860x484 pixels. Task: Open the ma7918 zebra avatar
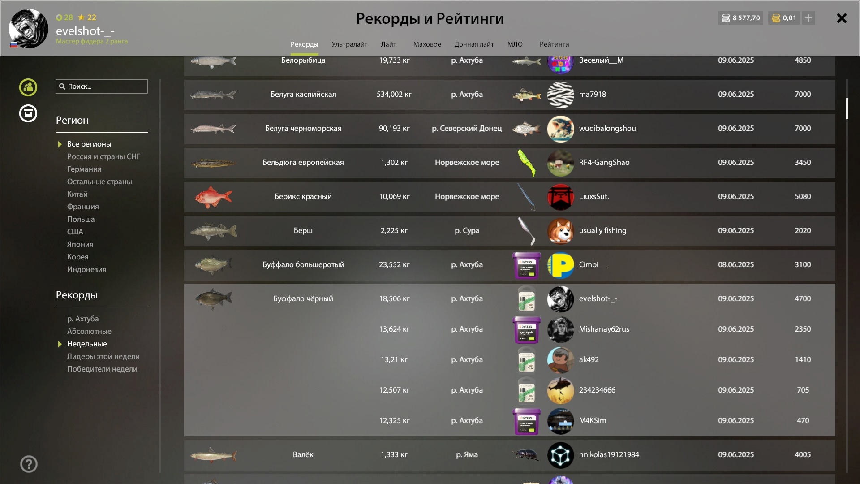(560, 95)
